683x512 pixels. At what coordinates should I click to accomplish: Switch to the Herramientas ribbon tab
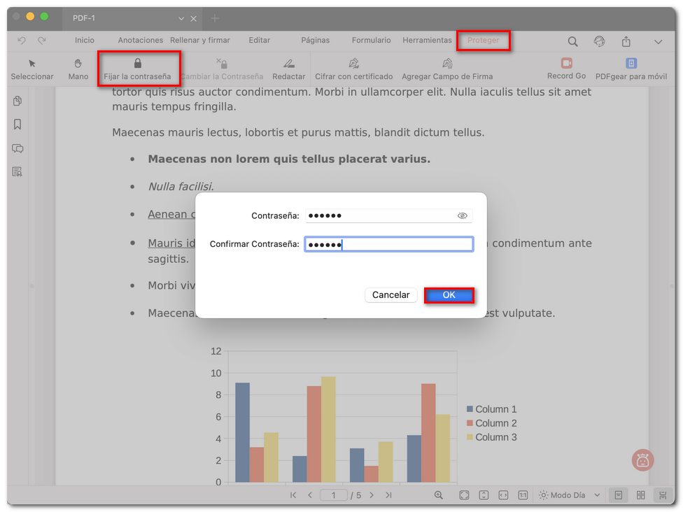tap(427, 40)
